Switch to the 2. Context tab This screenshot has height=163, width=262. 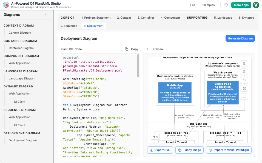point(124,18)
